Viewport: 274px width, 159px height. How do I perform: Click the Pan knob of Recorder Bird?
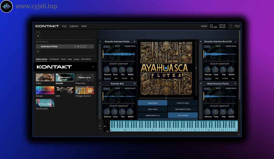pyautogui.click(x=123, y=112)
